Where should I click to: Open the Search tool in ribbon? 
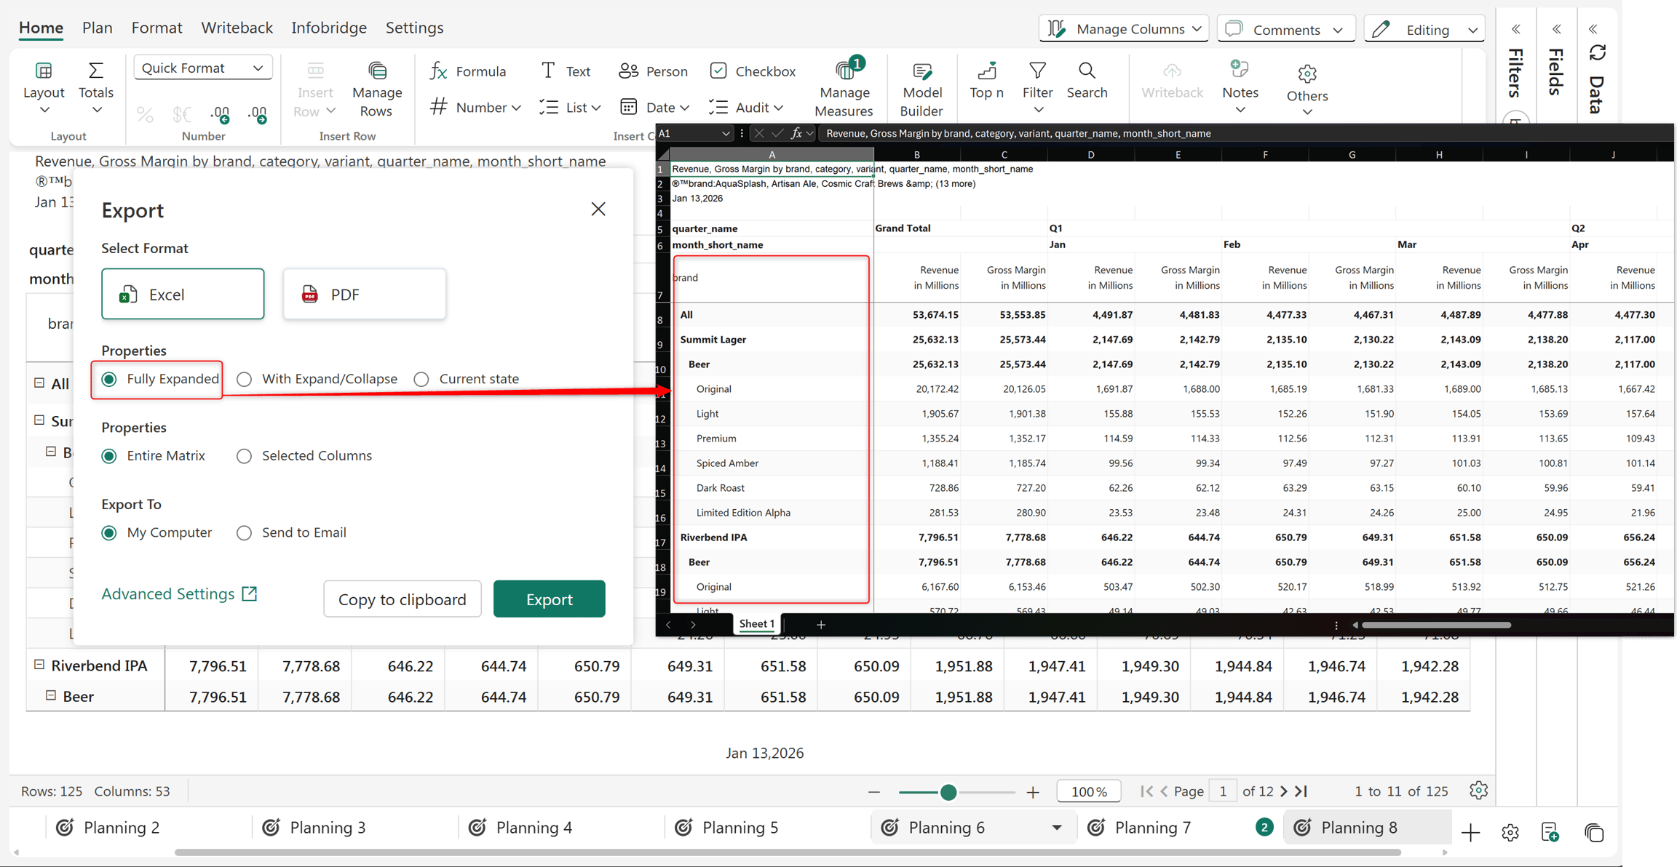1087,80
